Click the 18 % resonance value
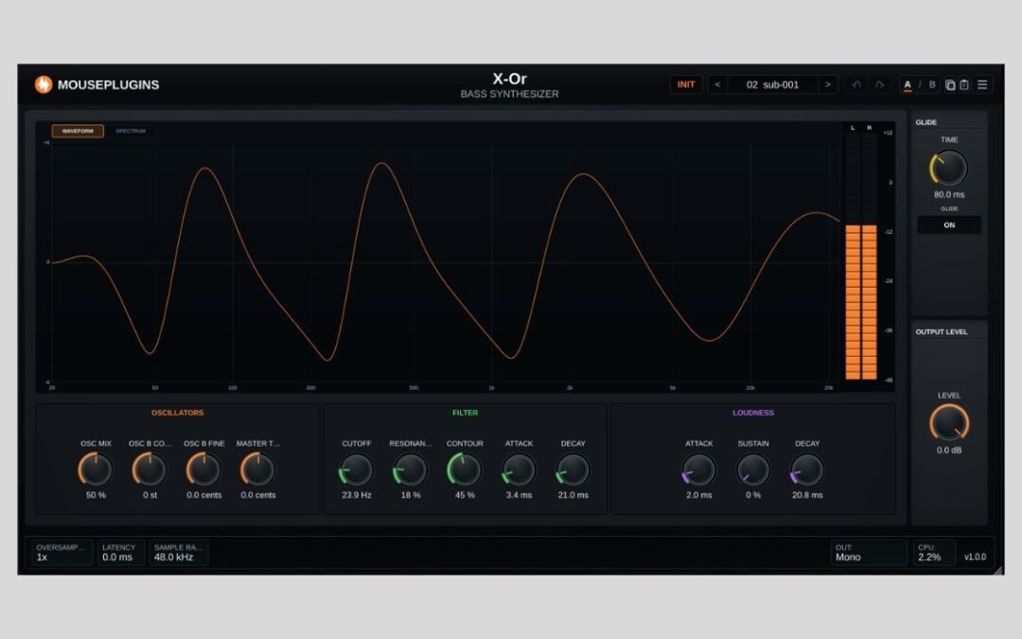Image resolution: width=1022 pixels, height=639 pixels. coord(411,495)
